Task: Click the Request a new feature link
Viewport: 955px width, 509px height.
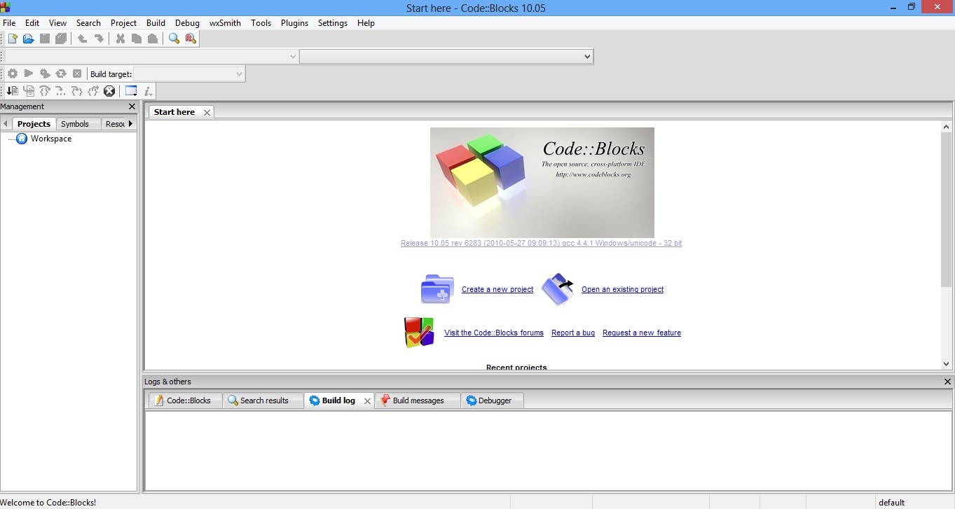Action: click(642, 333)
